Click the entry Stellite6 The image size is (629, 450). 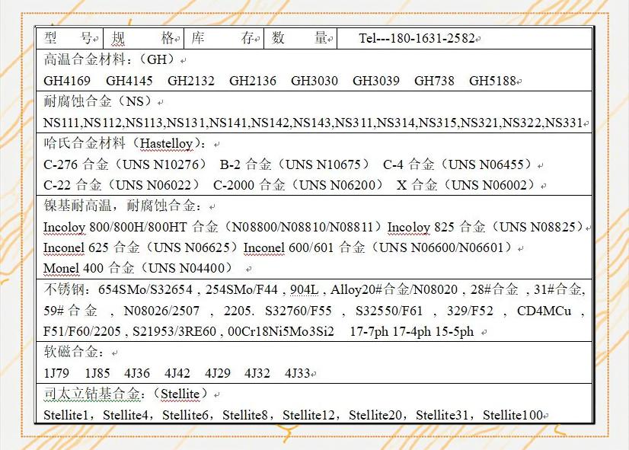click(185, 415)
